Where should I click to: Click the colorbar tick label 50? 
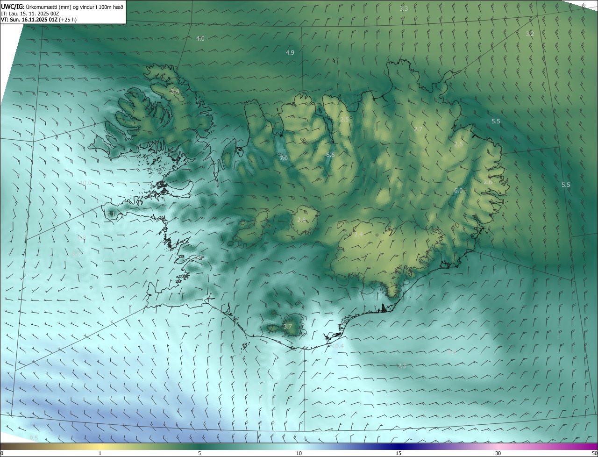(x=594, y=453)
